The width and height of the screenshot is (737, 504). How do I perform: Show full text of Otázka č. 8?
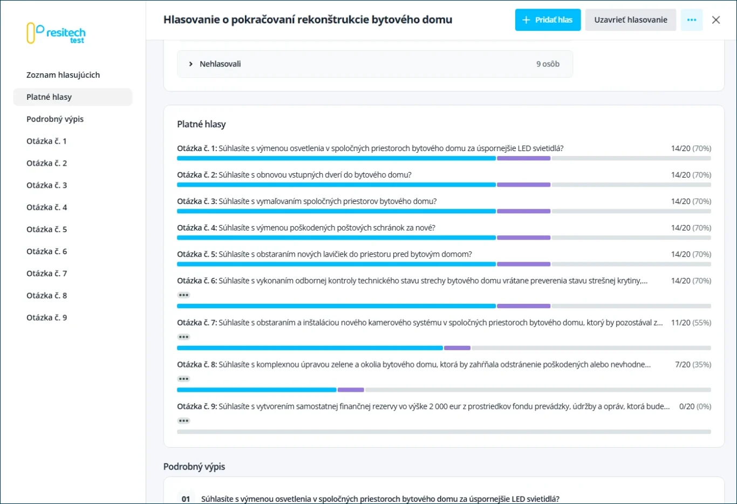click(184, 379)
